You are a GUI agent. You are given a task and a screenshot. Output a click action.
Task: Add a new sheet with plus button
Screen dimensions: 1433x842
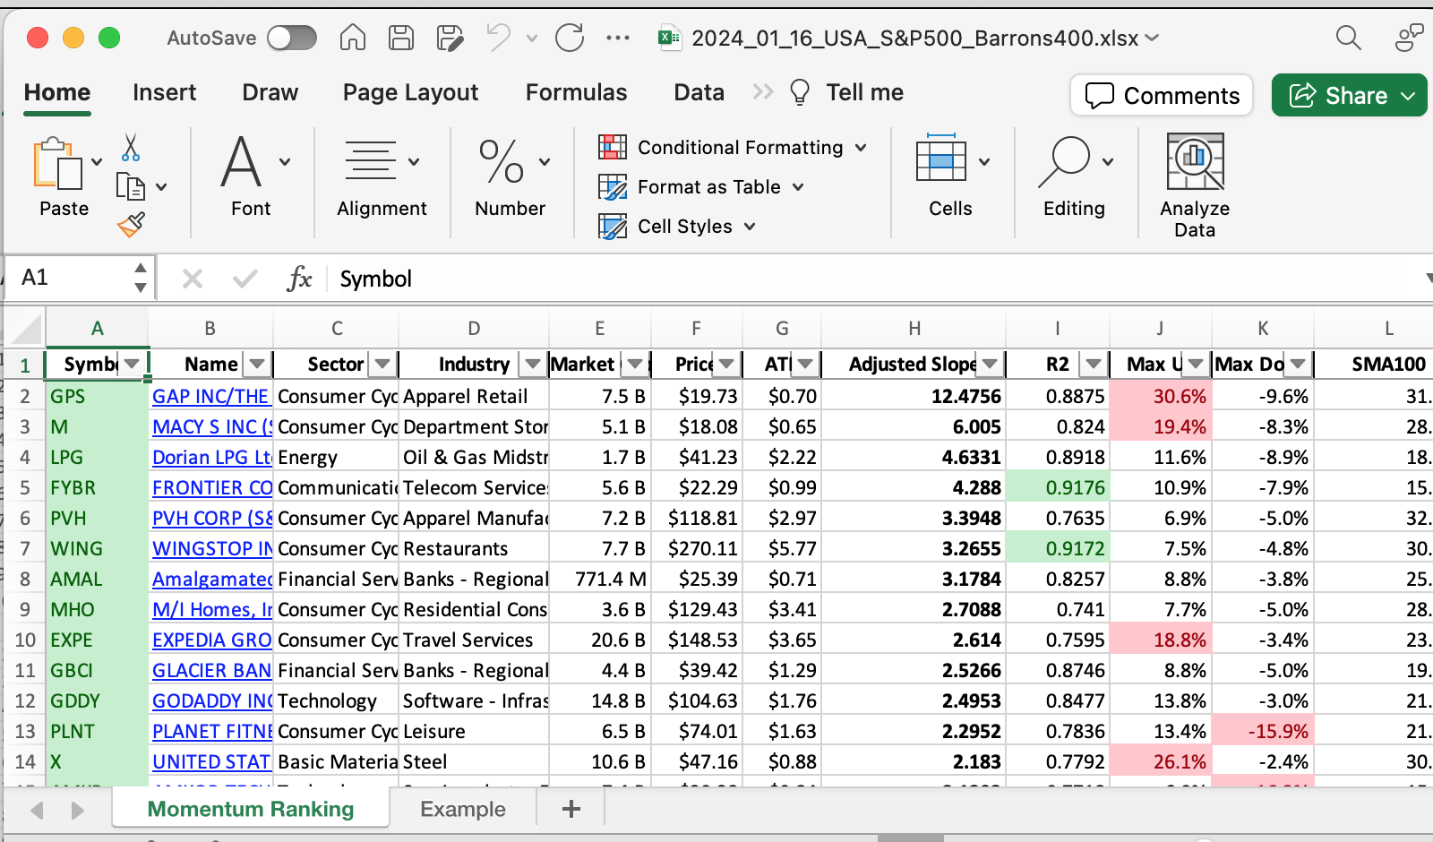571,809
